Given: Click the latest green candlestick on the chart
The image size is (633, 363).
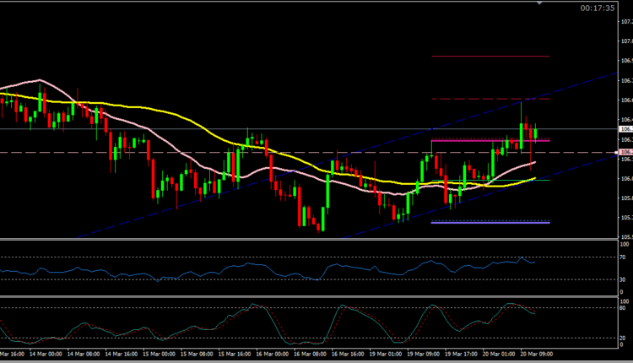Looking at the screenshot, I should pos(536,133).
